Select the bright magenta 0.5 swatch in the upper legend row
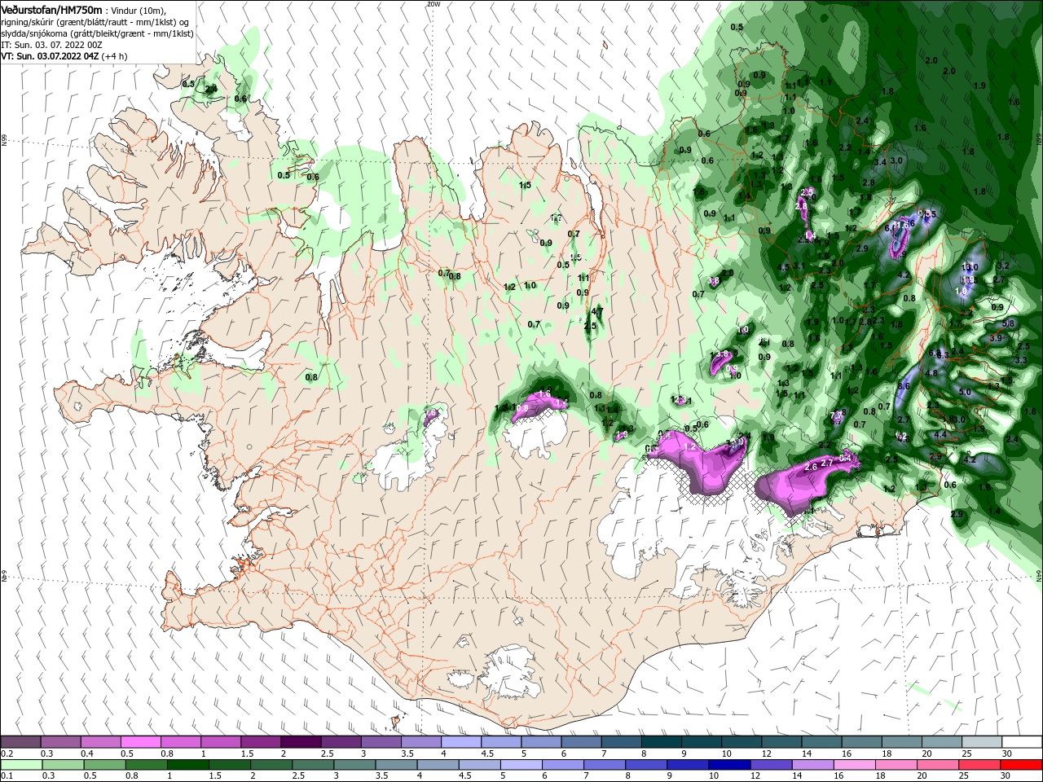 tap(140, 741)
